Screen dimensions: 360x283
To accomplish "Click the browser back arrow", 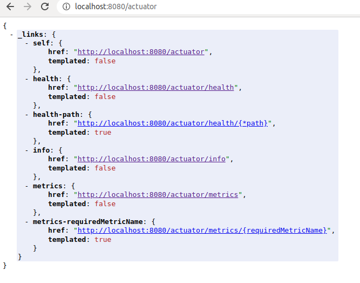I will 10,7.
